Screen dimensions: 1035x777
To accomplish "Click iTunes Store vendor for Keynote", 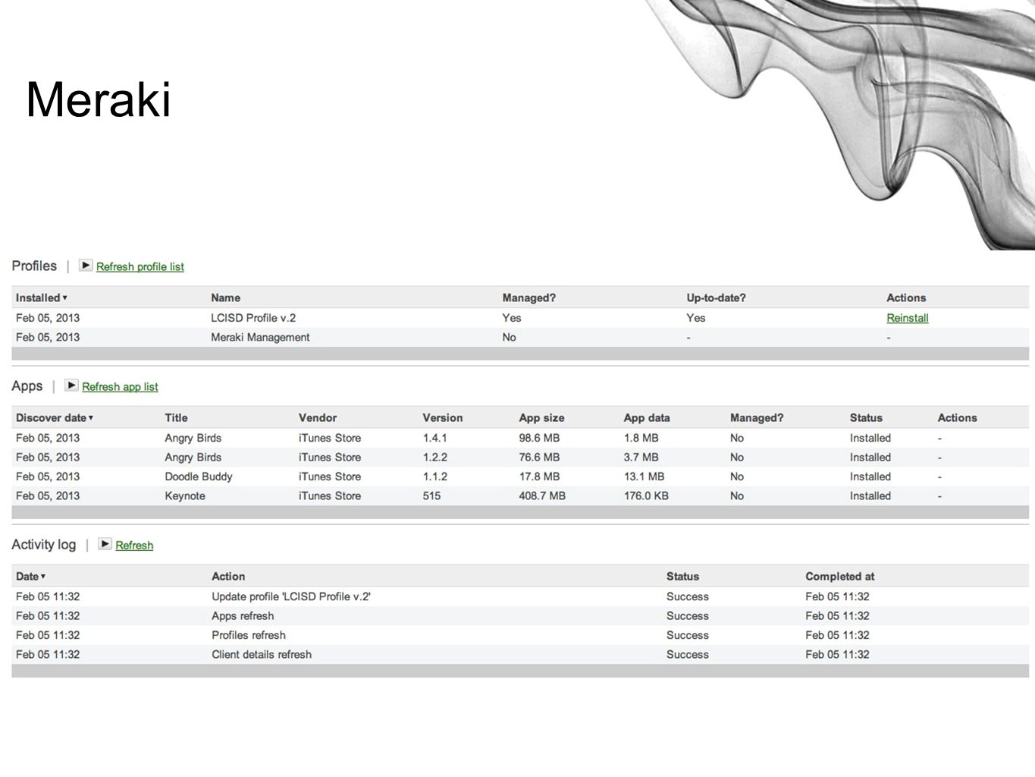I will pyautogui.click(x=329, y=495).
